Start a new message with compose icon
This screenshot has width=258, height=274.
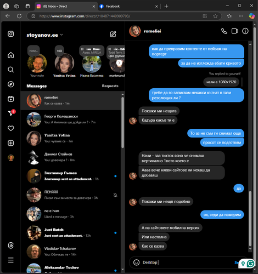pos(113,34)
